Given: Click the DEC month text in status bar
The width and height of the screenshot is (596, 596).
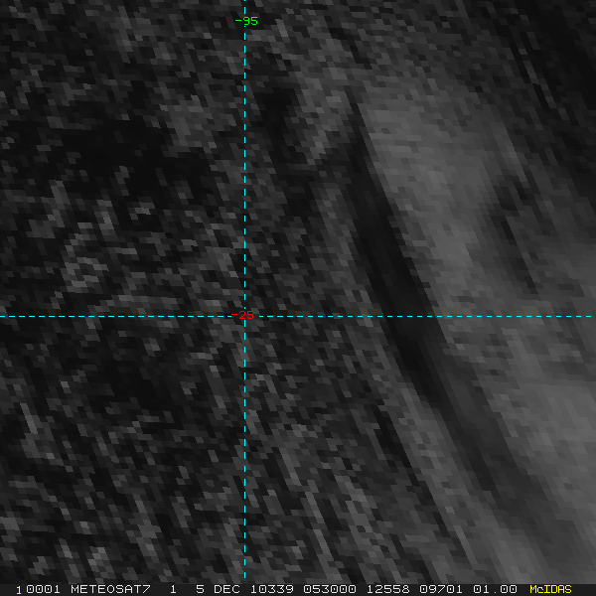Looking at the screenshot, I should click(229, 589).
